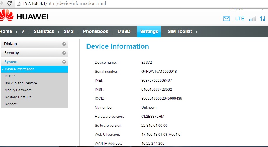
Task: Open the Dial-up settings group
Action: [x=35, y=44]
